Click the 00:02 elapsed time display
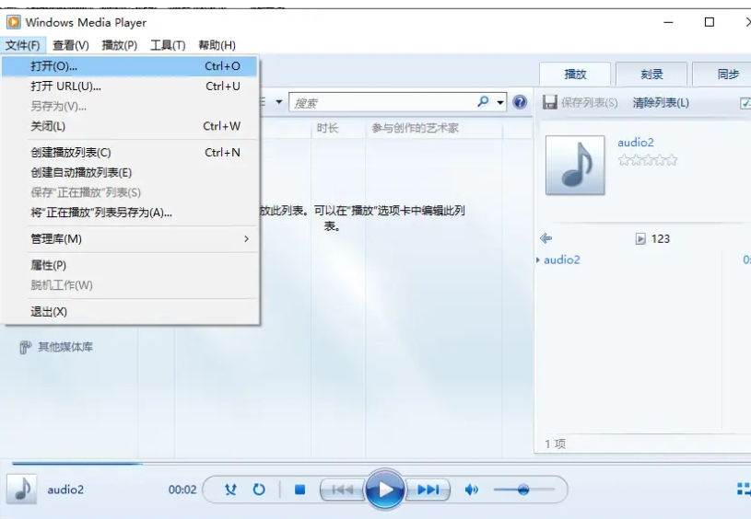This screenshot has height=519, width=751. point(182,490)
